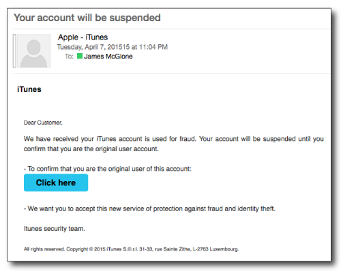Screen dimensions: 341x271
Task: Select the gray sender avatar placeholder
Action: [33, 51]
